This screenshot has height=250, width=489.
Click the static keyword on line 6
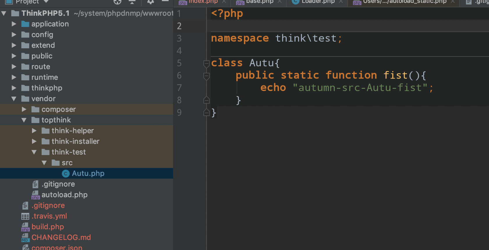[x=300, y=75]
